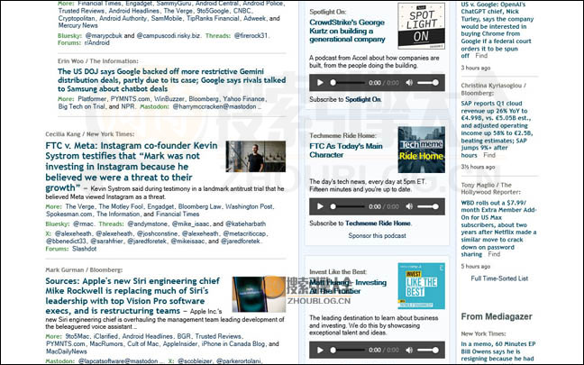Mute the Invest Like the Best player
This screenshot has width=584, height=365.
click(410, 351)
